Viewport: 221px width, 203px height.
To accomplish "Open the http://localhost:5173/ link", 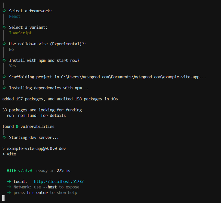I will pos(59,181).
